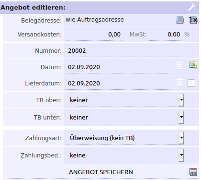This screenshot has width=201, height=180.
Task: Click the list icon next to Lieferdatum
Action: coord(179,82)
